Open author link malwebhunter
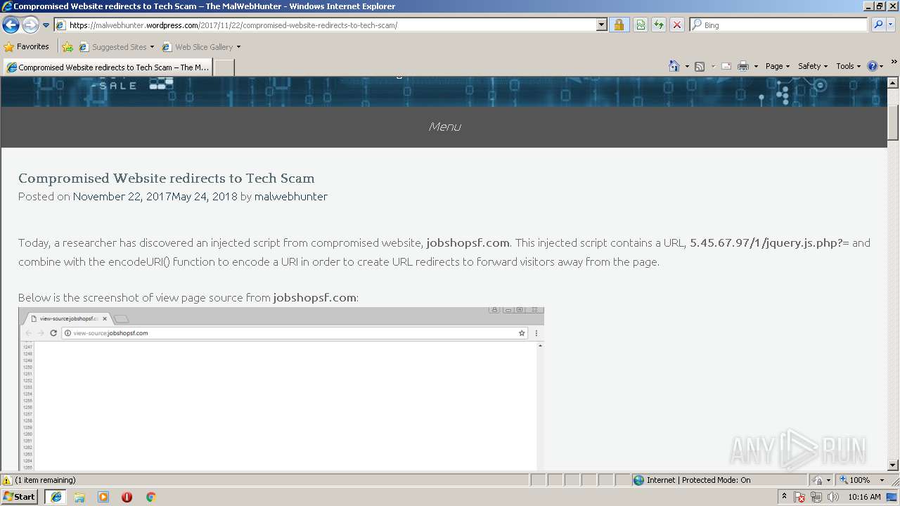Image resolution: width=900 pixels, height=506 pixels. 291,197
